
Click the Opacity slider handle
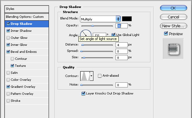[93, 26]
